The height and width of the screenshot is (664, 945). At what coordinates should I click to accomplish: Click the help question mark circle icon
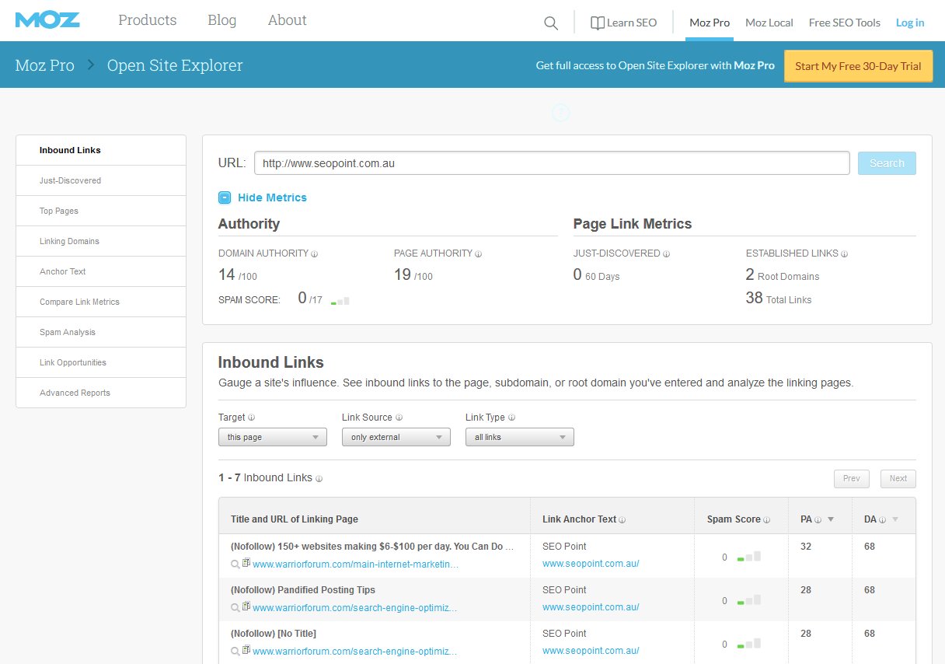560,114
